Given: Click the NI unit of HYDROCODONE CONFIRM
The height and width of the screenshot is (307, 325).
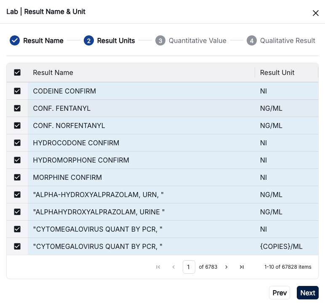Looking at the screenshot, I should point(264,143).
